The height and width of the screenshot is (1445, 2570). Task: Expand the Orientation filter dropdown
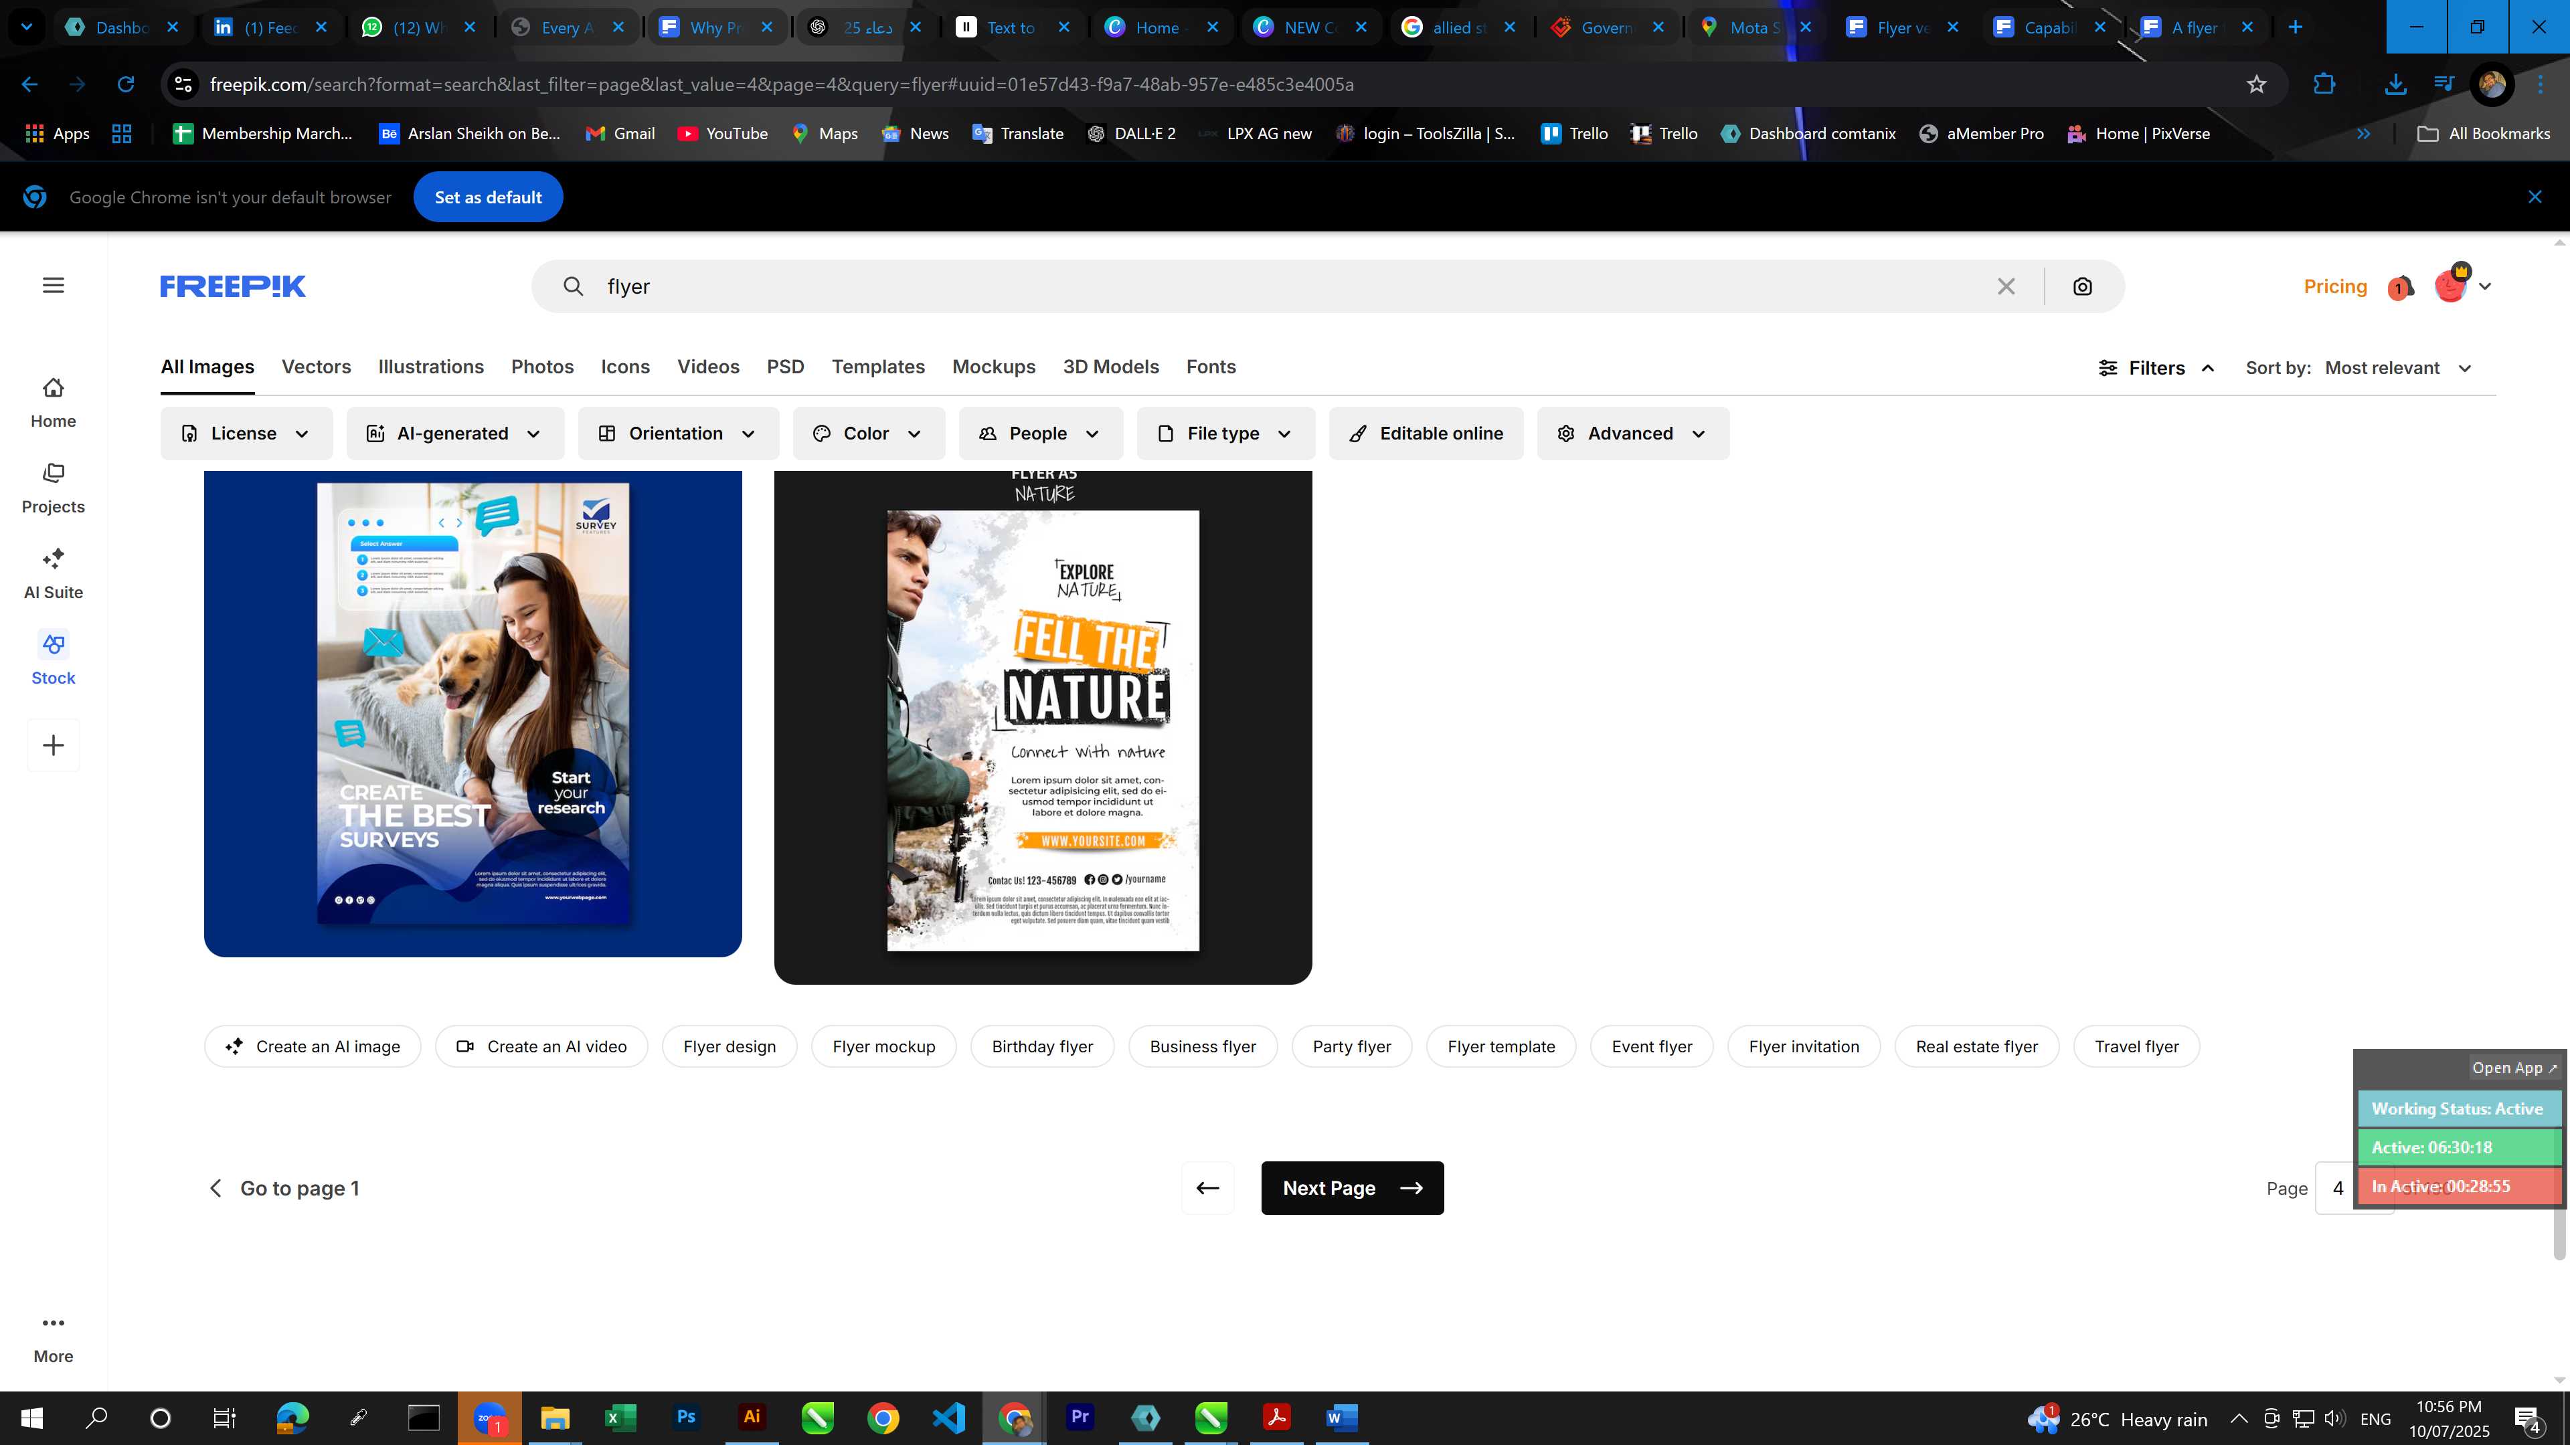pos(679,433)
